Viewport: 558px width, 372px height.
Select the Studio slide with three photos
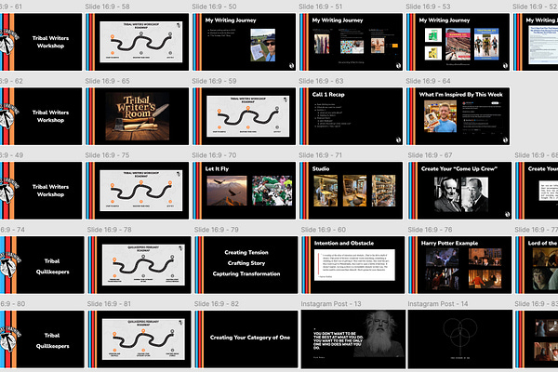click(351, 191)
